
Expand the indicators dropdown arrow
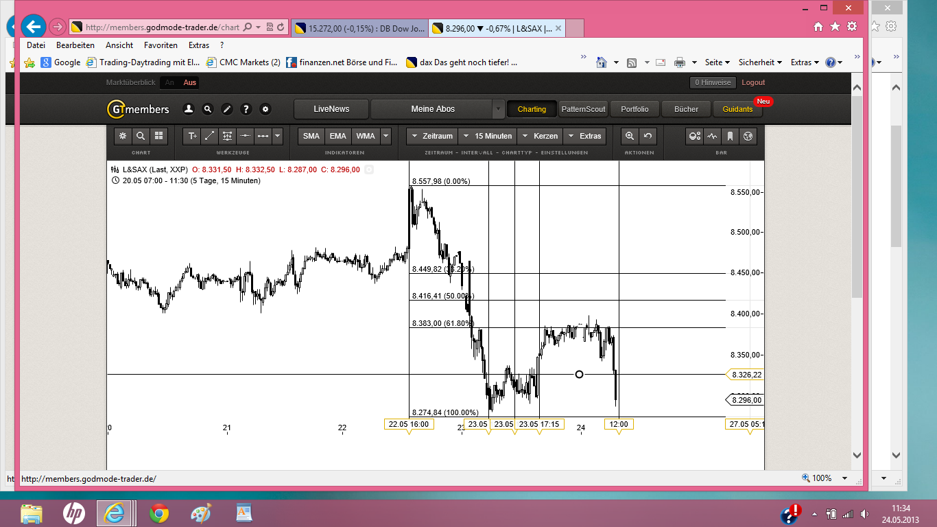[386, 136]
